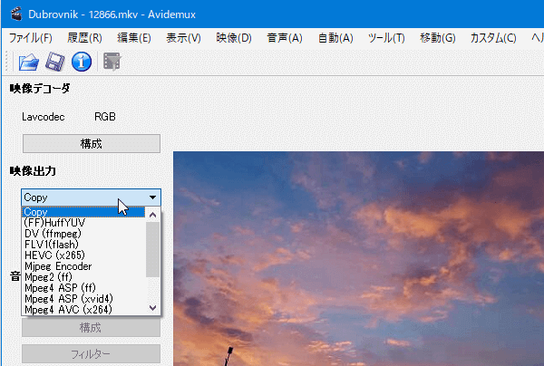Select Mpeg4 ASP (ff) codec option

coord(83,288)
